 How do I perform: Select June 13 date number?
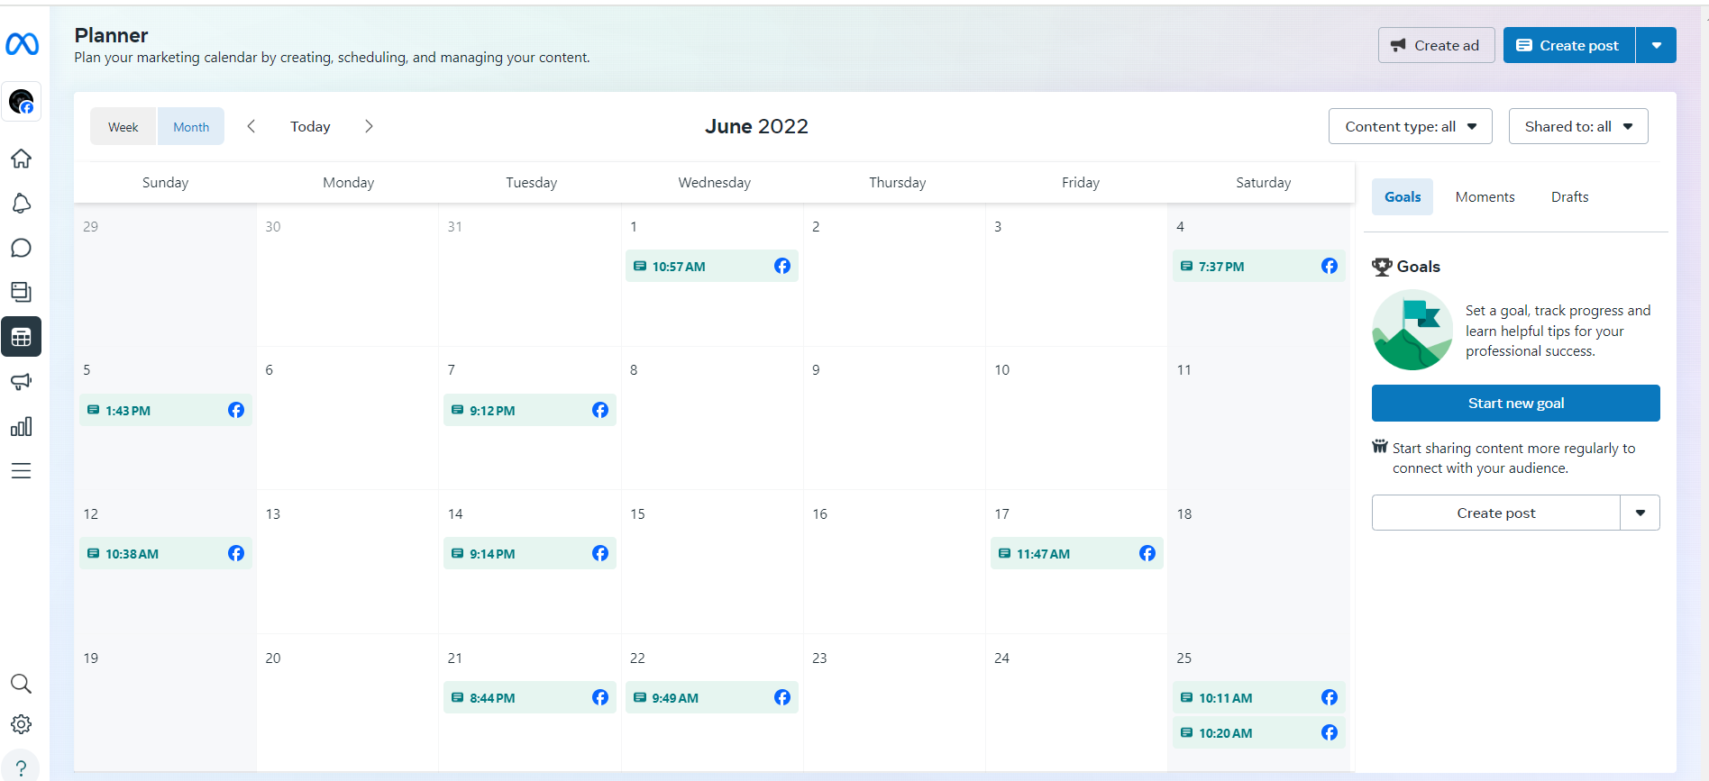click(273, 513)
